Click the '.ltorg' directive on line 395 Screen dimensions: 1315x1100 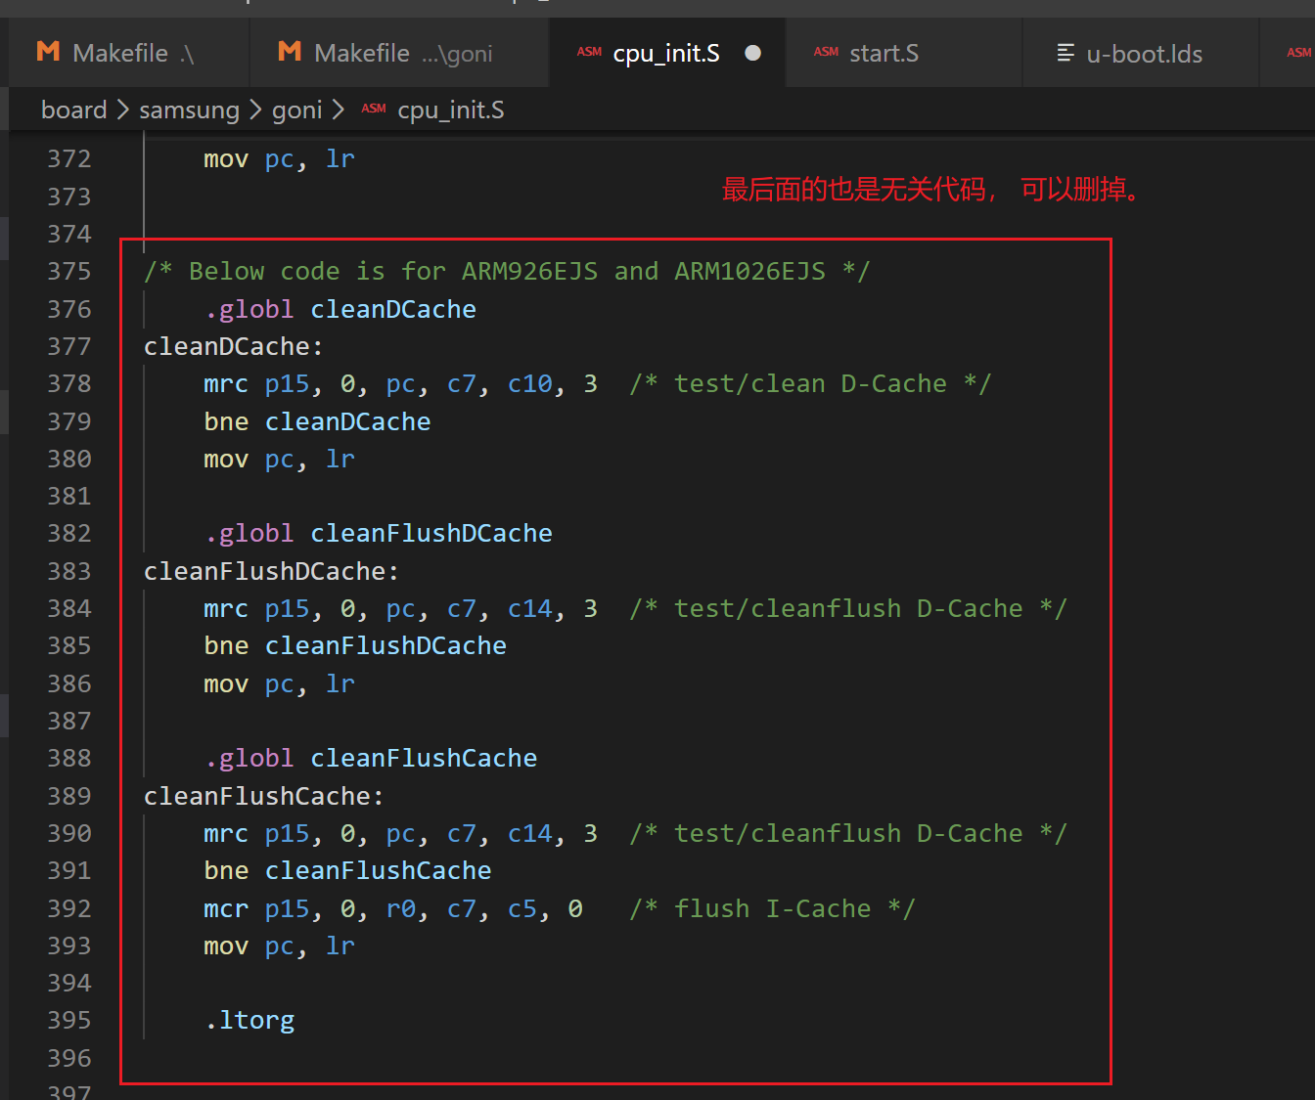[249, 1020]
